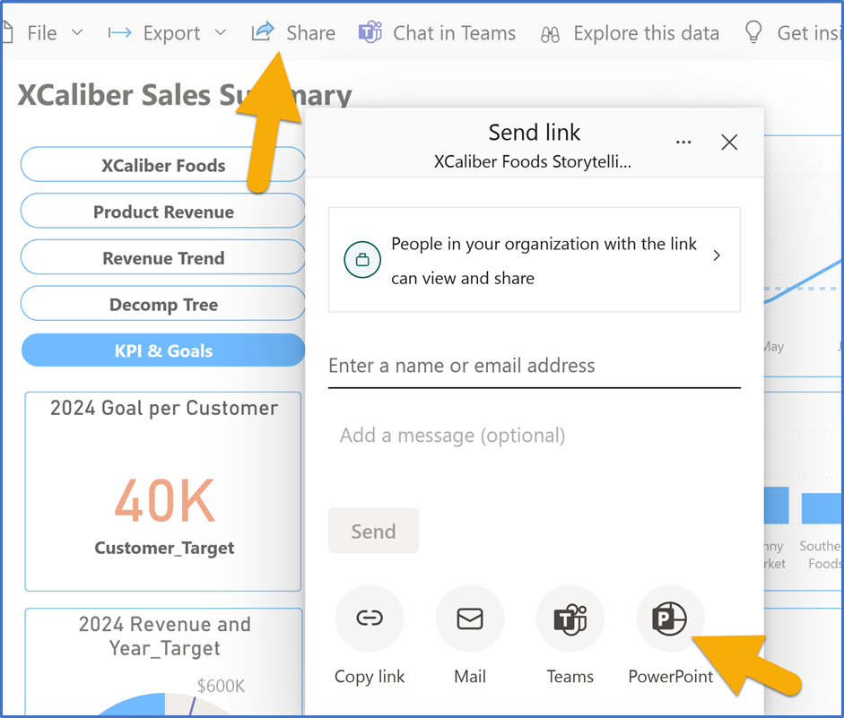Image resolution: width=844 pixels, height=718 pixels.
Task: Click the Copy link icon
Action: tap(370, 618)
